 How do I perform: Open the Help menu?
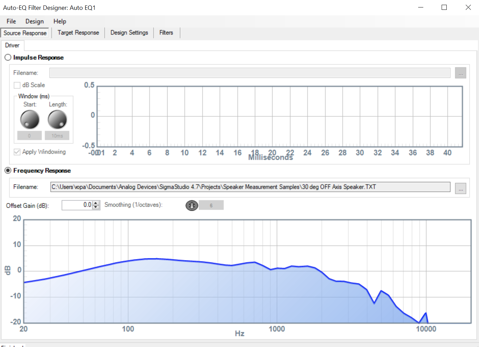point(60,21)
